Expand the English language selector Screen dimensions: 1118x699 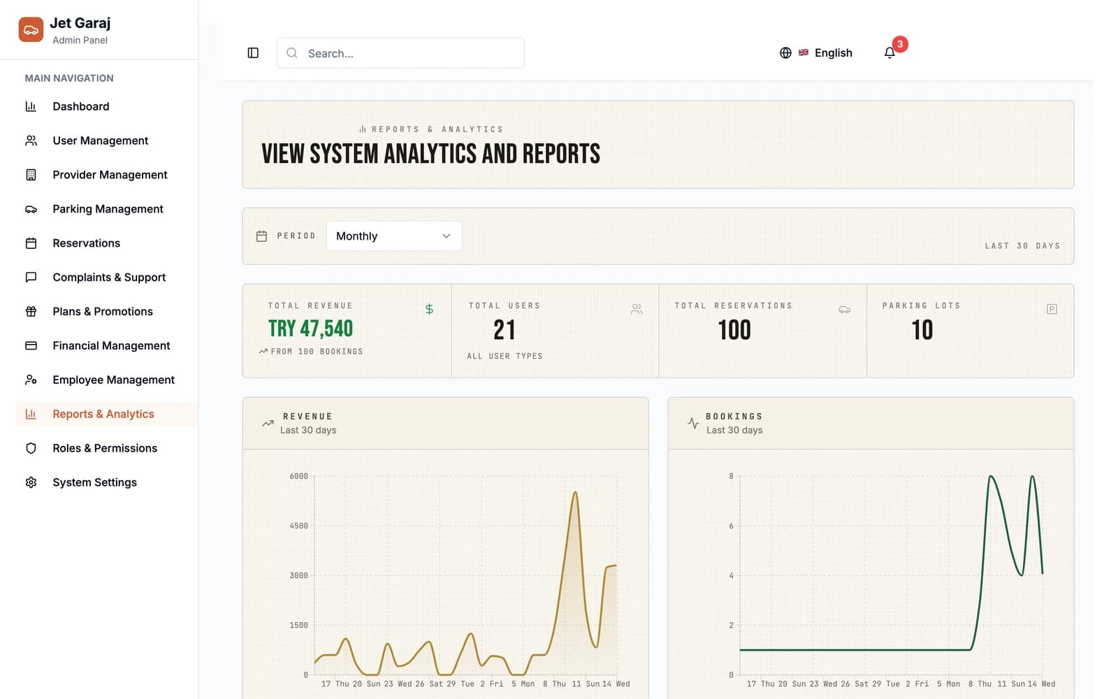[x=816, y=53]
